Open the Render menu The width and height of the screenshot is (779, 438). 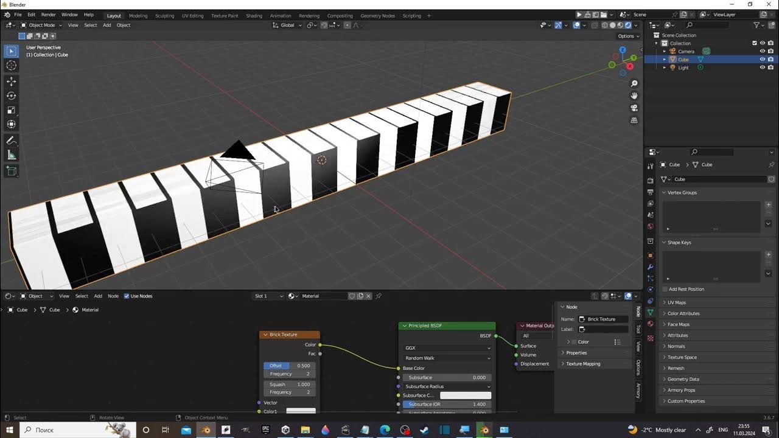[48, 15]
